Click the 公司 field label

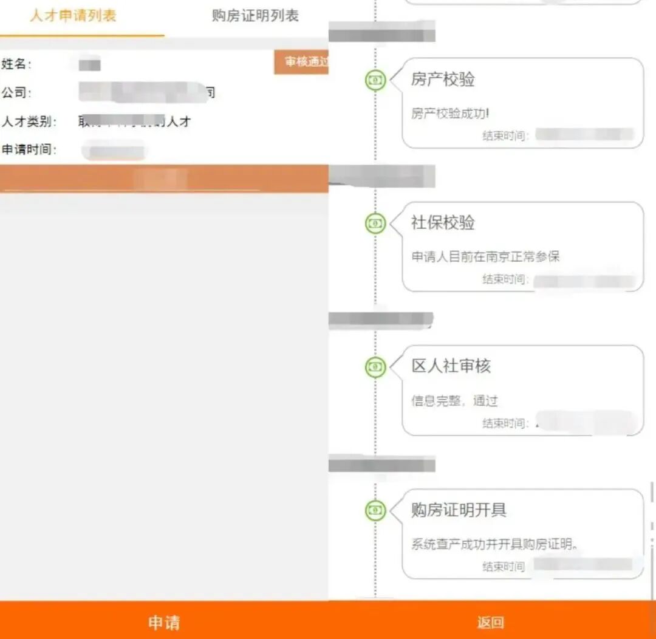16,92
